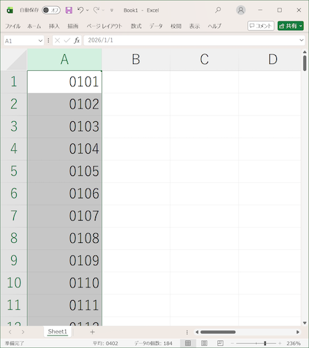Click the fx insert function icon
309x348 pixels.
click(x=77, y=40)
